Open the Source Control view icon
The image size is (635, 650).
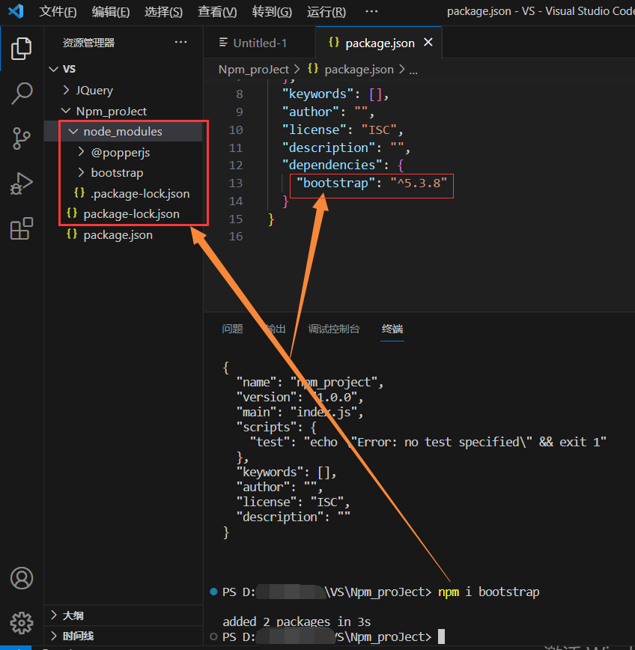pos(21,139)
